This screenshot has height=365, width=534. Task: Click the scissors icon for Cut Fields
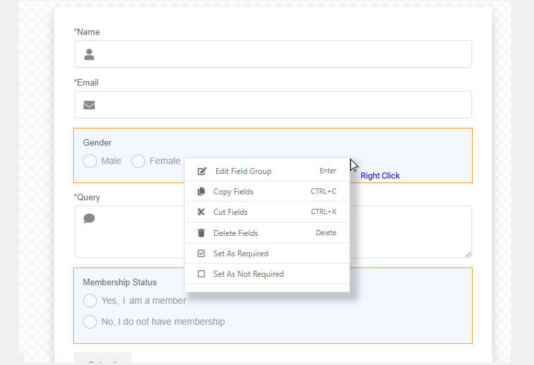pyautogui.click(x=201, y=211)
